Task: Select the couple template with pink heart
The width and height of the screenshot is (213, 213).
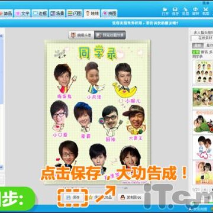Action: click(203, 147)
